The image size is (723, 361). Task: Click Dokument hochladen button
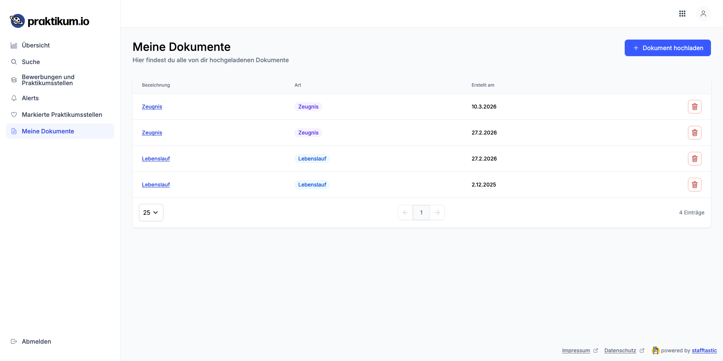[667, 48]
